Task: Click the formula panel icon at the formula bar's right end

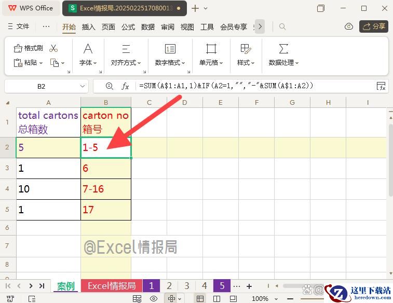Action: tap(381, 86)
